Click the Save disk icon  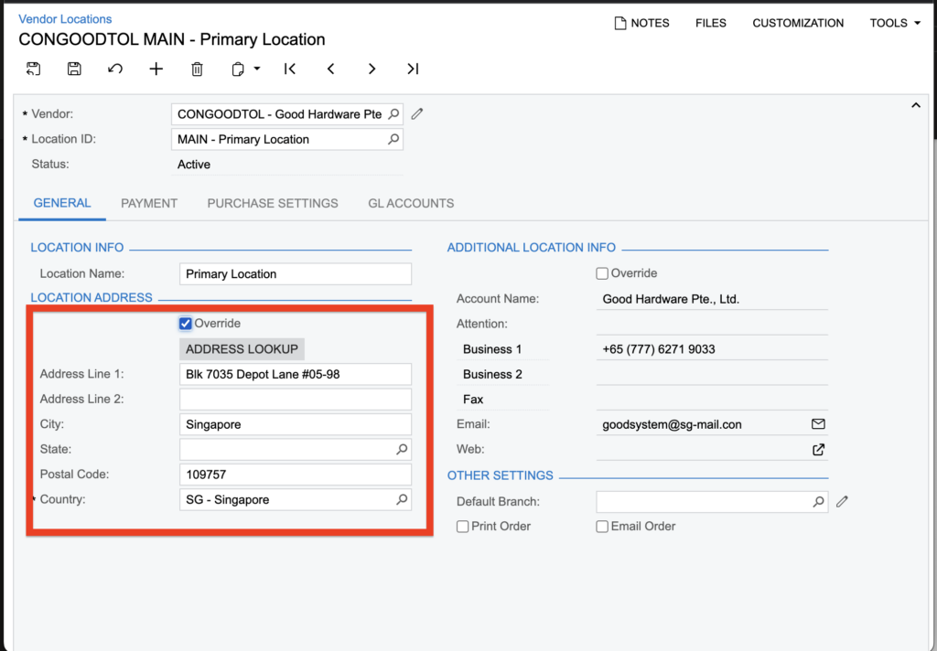click(74, 69)
